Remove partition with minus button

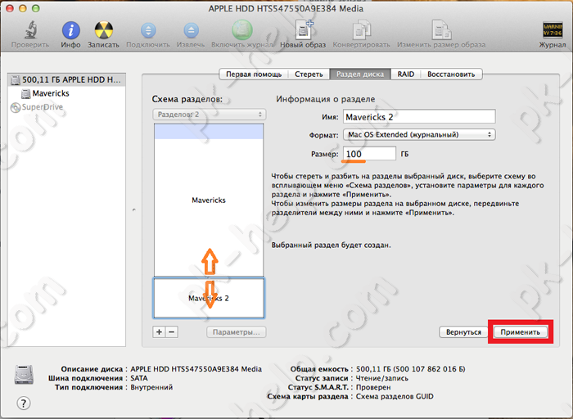pos(172,331)
